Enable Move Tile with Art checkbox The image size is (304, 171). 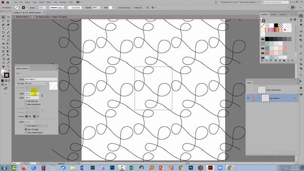tap(26, 104)
